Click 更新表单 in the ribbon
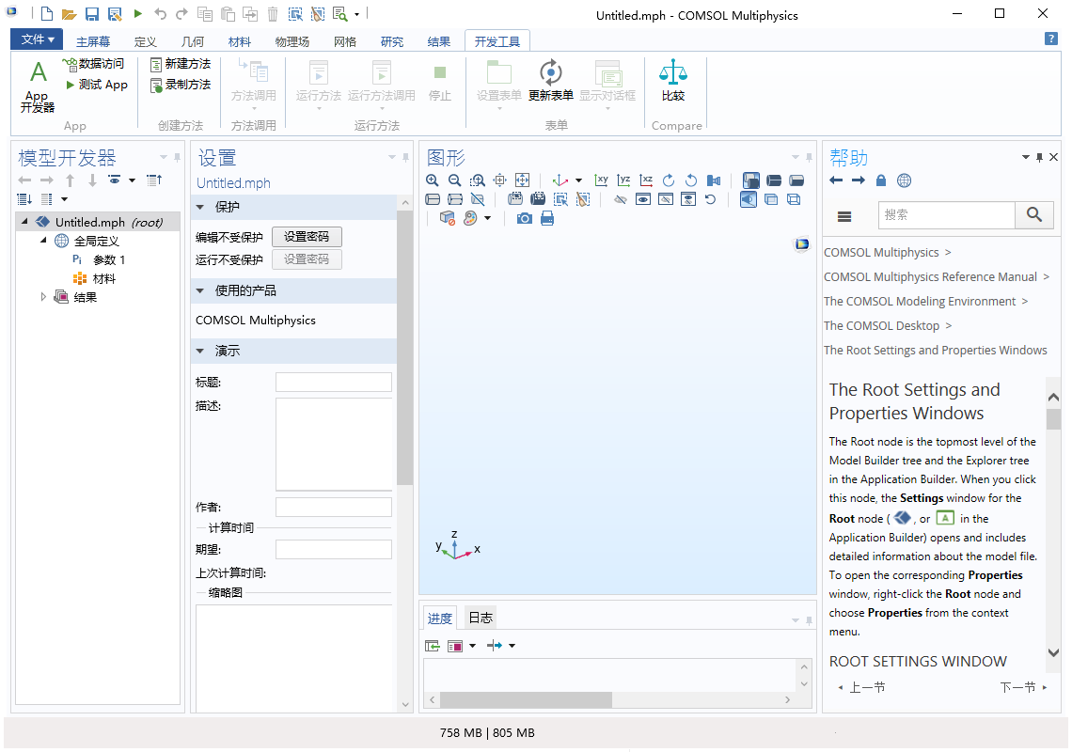This screenshot has height=752, width=1072. coord(550,82)
